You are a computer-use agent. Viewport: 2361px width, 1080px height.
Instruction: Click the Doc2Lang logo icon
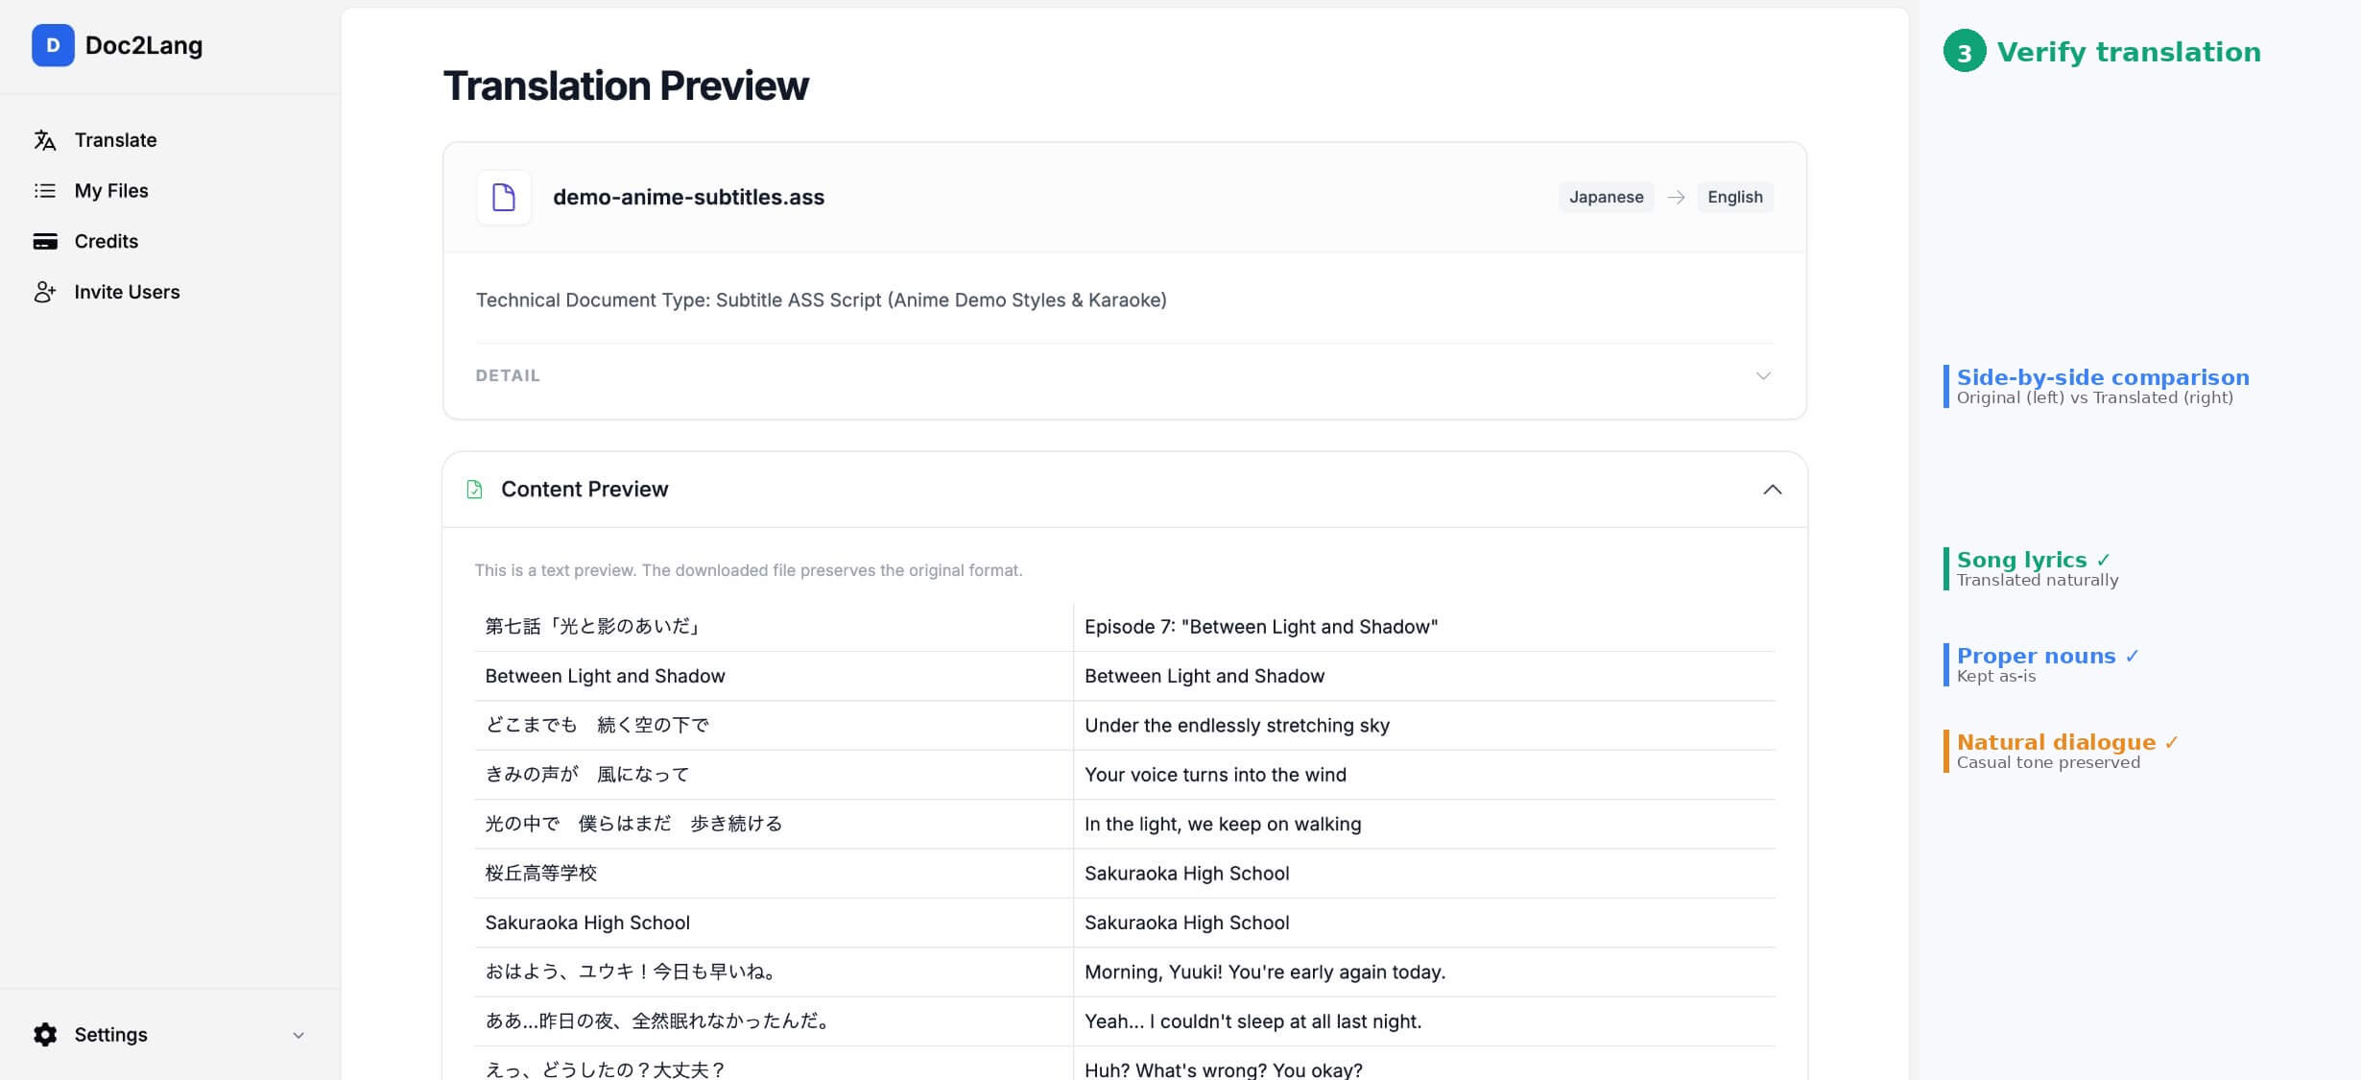tap(53, 45)
